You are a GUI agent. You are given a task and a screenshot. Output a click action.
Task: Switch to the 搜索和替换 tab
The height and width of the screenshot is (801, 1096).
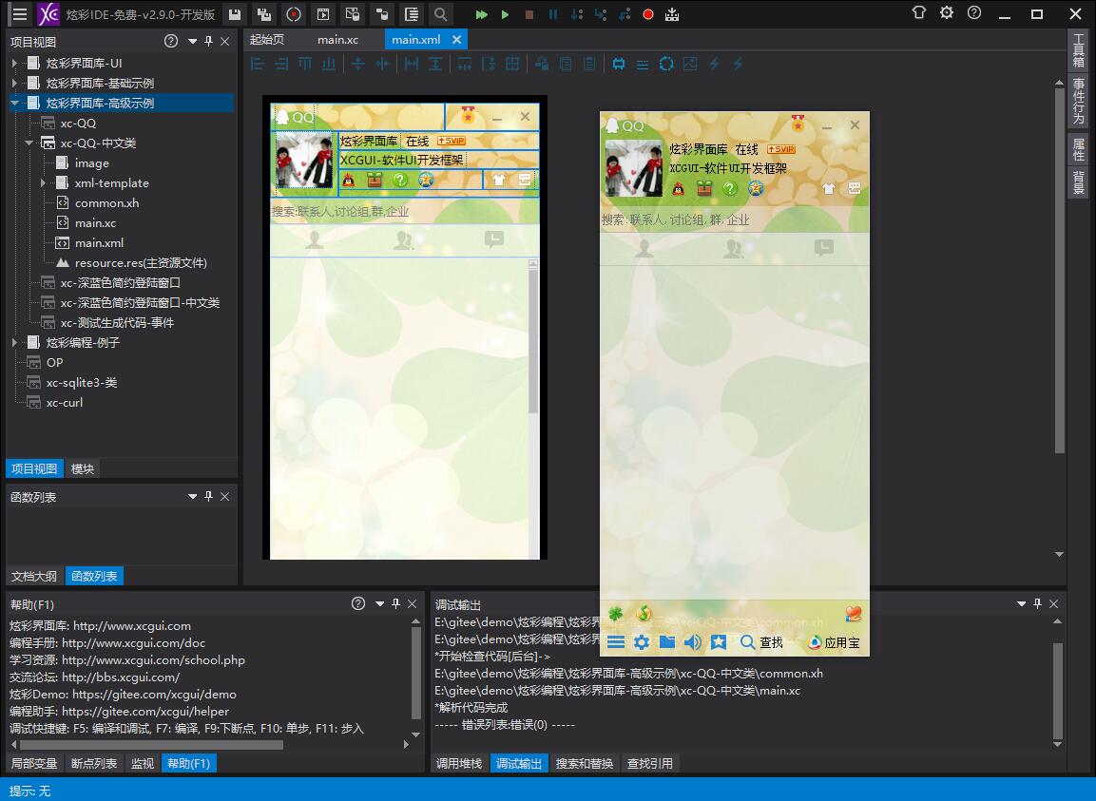point(585,763)
